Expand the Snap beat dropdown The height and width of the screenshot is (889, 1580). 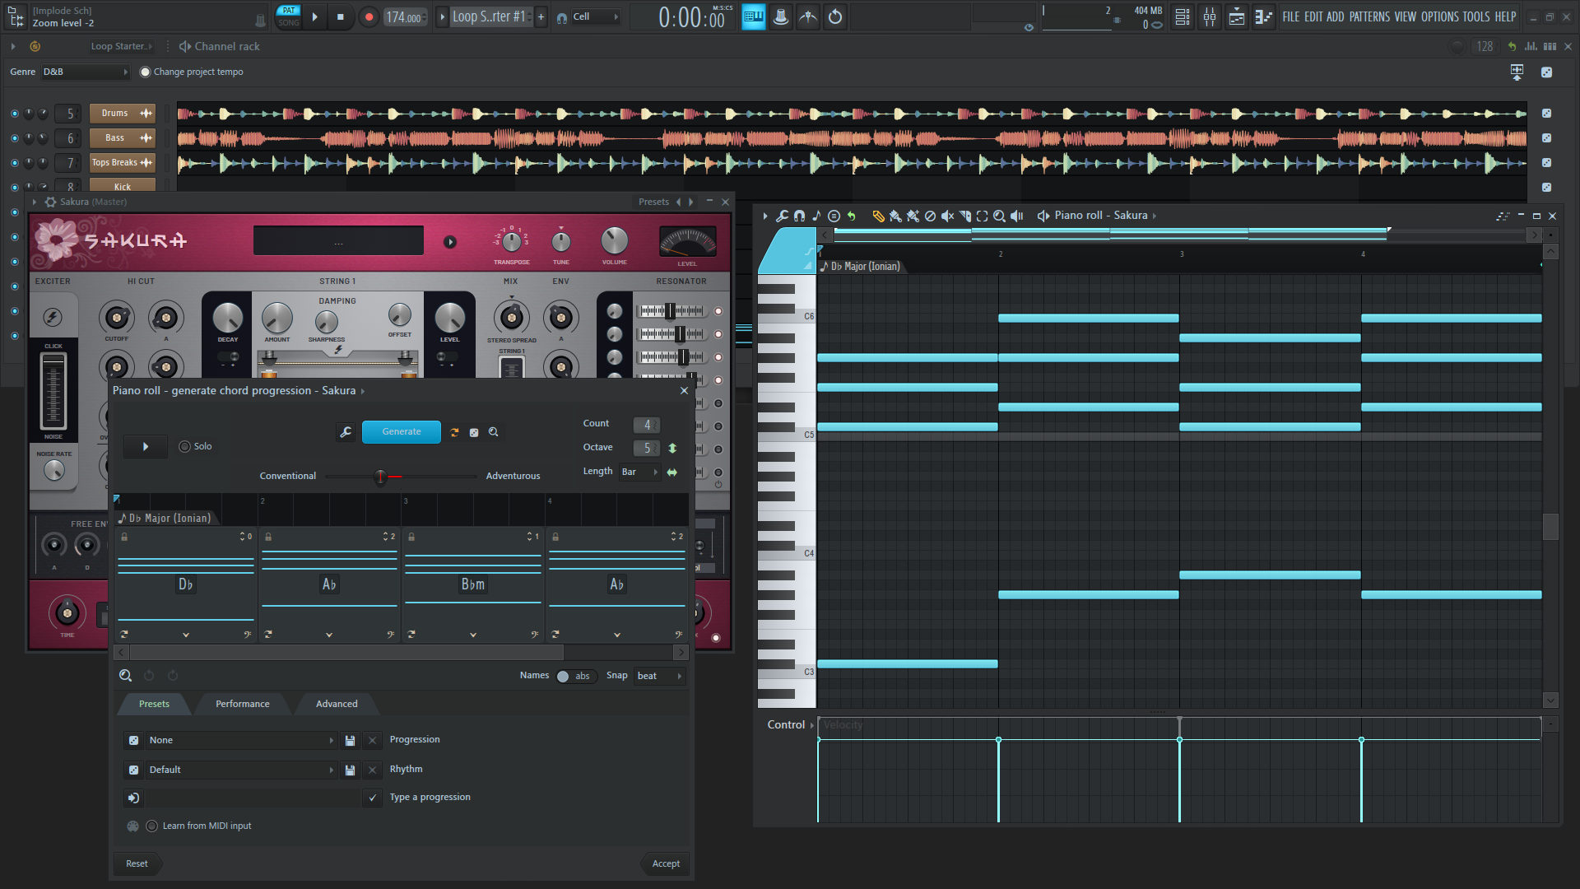[660, 677]
